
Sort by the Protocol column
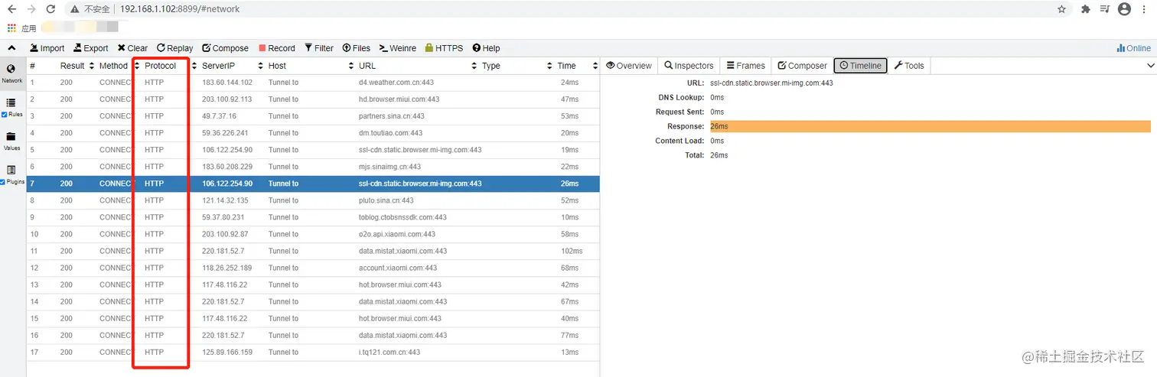tap(171, 66)
